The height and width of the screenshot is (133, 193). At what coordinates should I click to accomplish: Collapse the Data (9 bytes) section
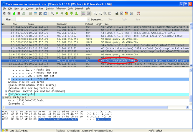click(x=3, y=97)
